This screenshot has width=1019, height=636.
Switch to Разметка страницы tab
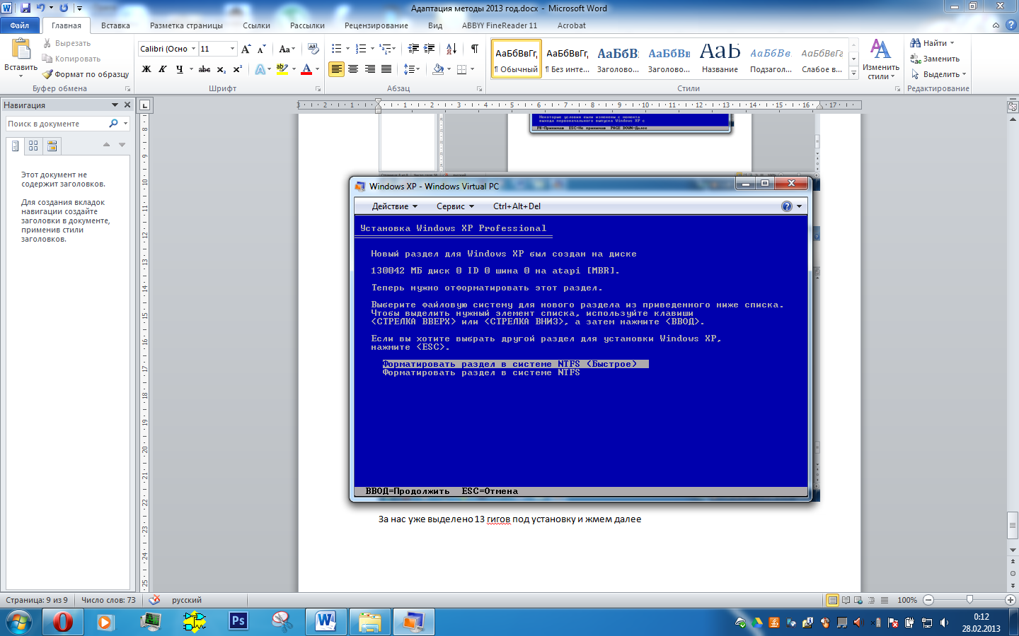186,25
